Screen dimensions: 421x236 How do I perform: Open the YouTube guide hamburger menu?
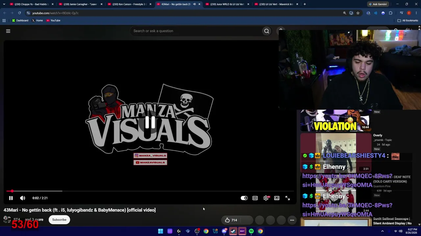8,31
